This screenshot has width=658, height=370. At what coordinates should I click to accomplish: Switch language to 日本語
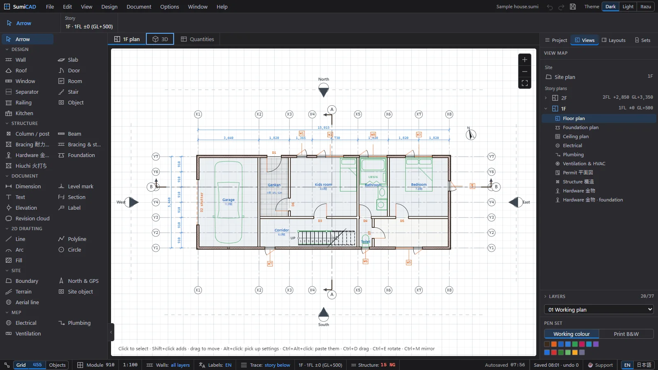(x=644, y=365)
